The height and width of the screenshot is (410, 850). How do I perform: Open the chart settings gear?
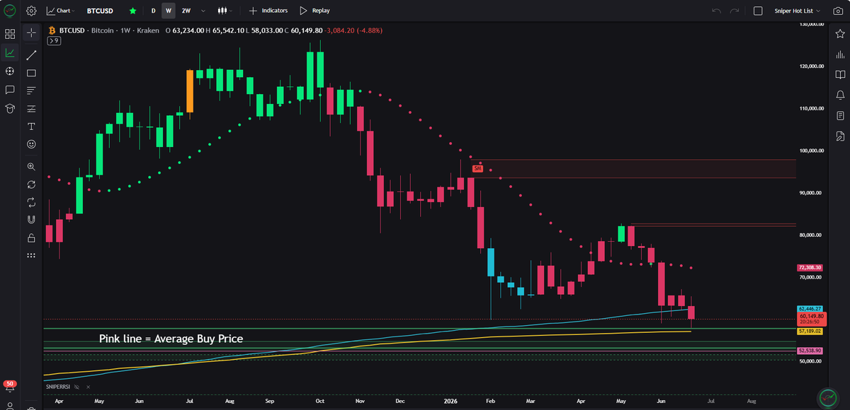[31, 11]
